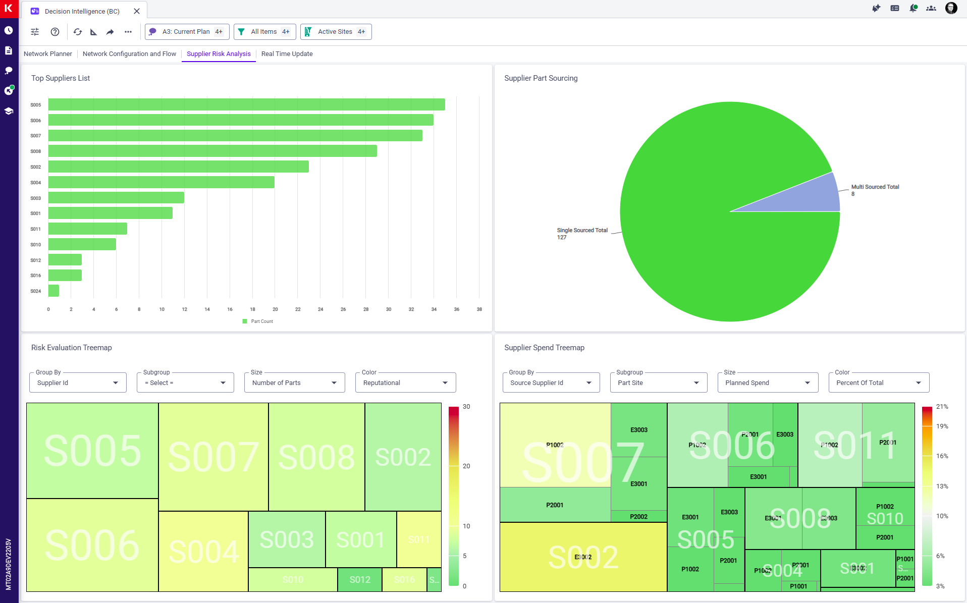This screenshot has height=603, width=967.
Task: Open the notifications bell icon
Action: click(913, 8)
